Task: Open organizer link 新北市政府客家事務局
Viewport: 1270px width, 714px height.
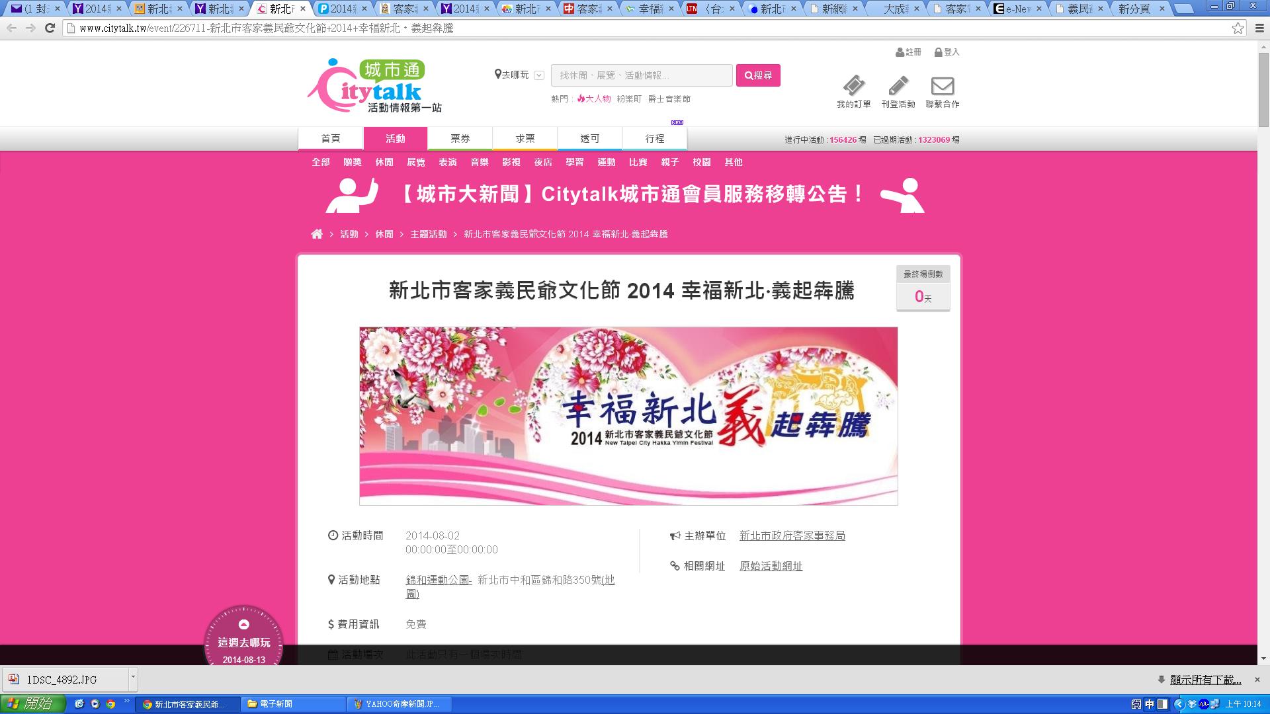Action: coord(792,535)
